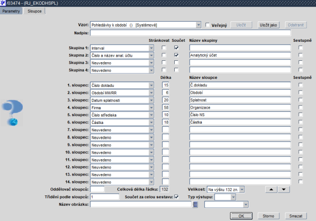Click the Storno button
The width and height of the screenshot is (316, 221).
(269, 216)
